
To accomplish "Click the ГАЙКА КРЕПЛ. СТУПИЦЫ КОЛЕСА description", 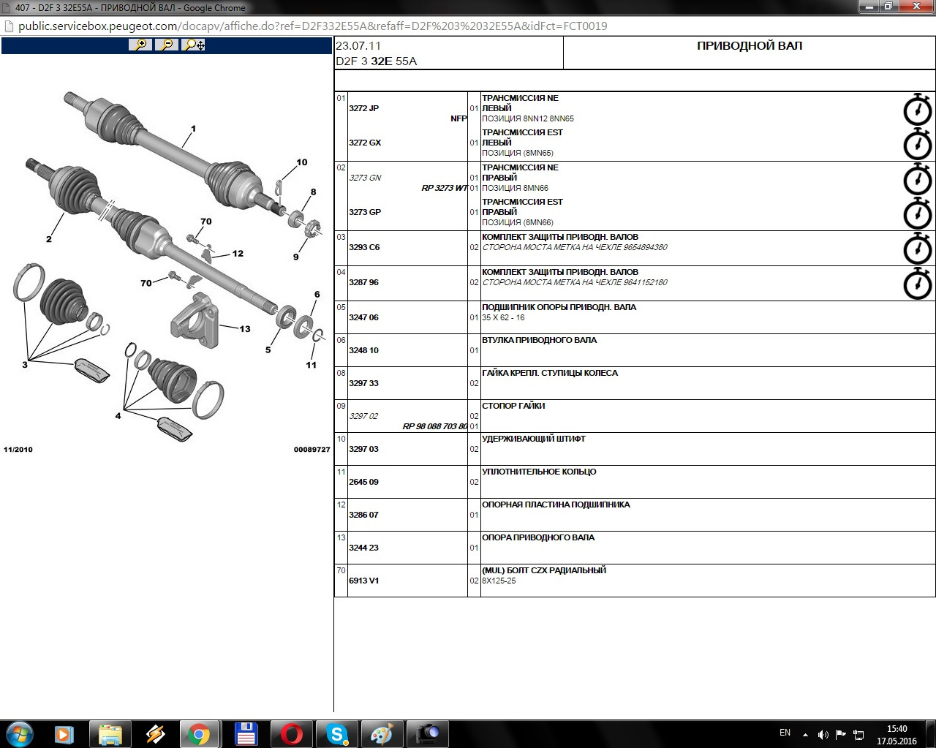I will click(550, 373).
